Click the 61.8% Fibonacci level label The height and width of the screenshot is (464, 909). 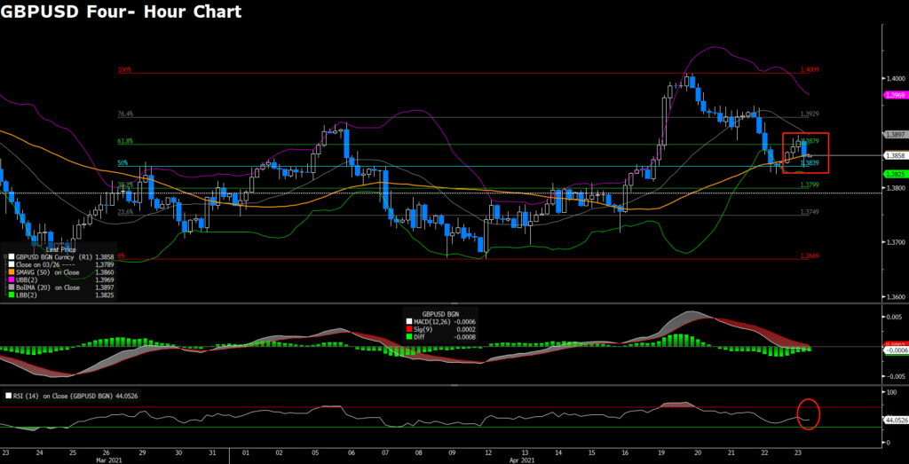coord(125,141)
